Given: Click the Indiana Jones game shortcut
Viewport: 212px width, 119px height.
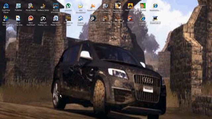Looking at the screenshot, I should [x=43, y=6].
